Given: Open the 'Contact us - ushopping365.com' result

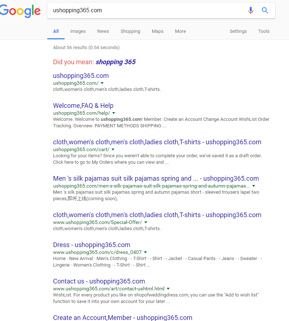Looking at the screenshot, I should click(99, 281).
